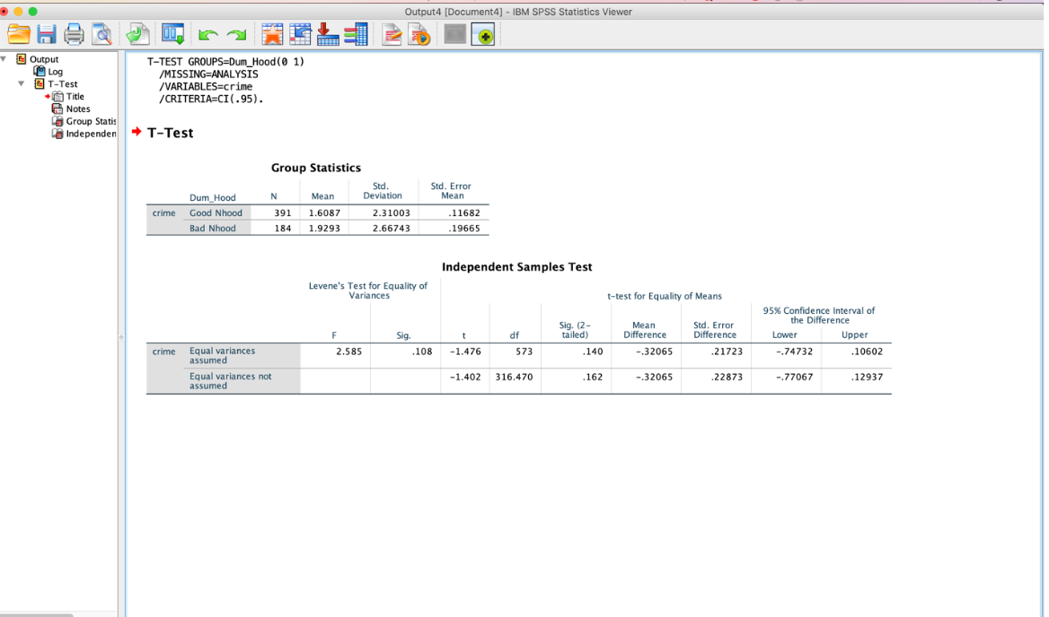Click the Upper confidence value .12937
This screenshot has width=1049, height=617.
click(x=867, y=377)
